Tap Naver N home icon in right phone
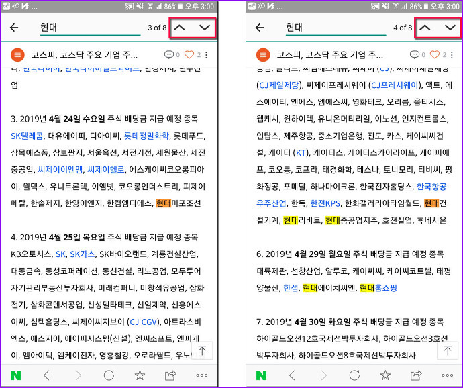This screenshot has width=463, height=388. [261, 375]
